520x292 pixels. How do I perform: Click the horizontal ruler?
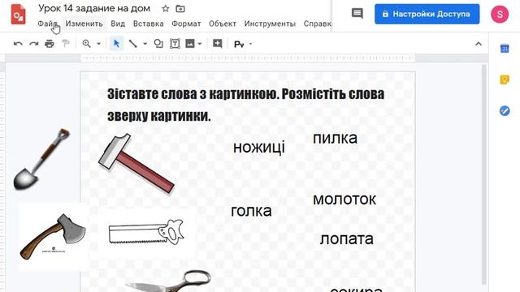pos(248,58)
